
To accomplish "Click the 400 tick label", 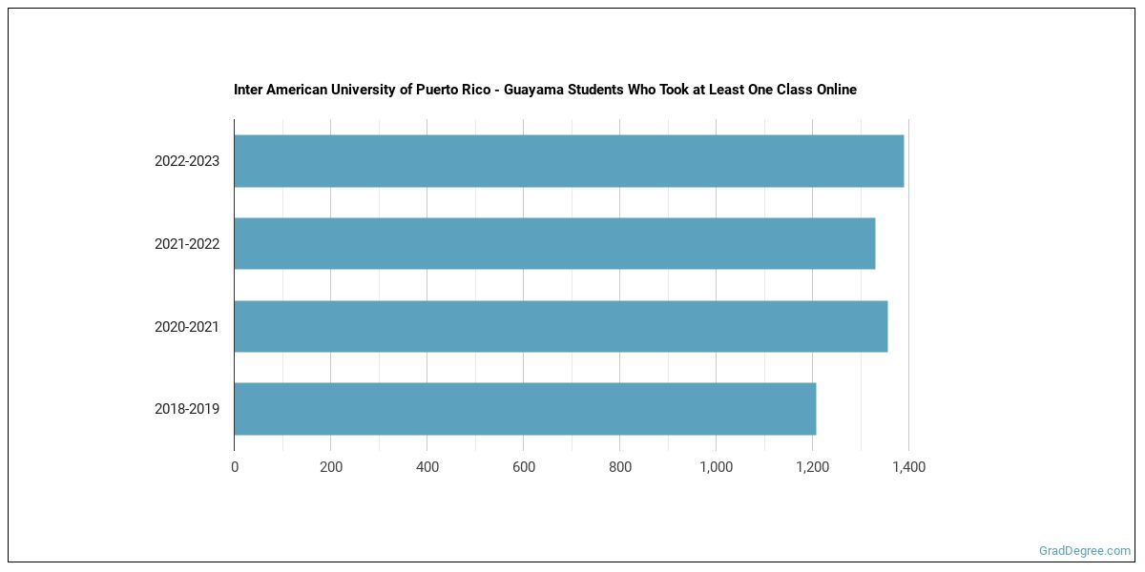I will tap(427, 467).
